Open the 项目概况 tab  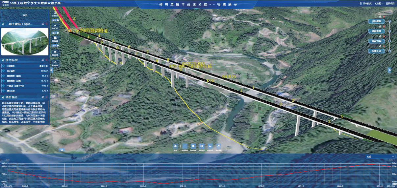tap(376, 21)
